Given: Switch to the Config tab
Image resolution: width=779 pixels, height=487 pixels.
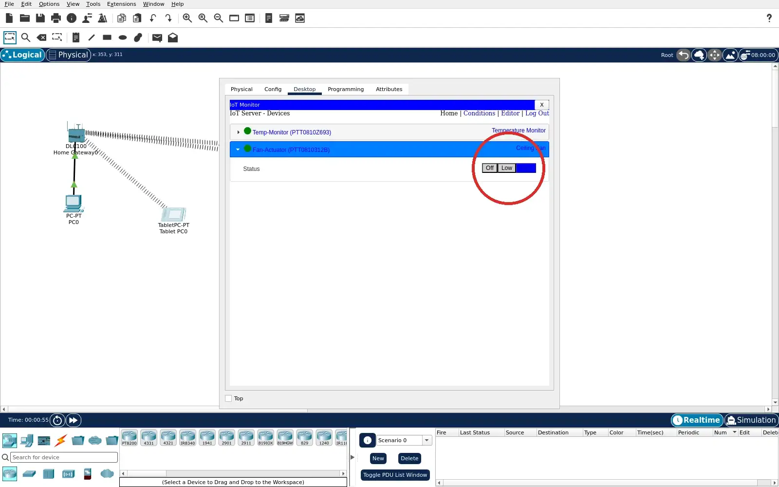Looking at the screenshot, I should (273, 89).
